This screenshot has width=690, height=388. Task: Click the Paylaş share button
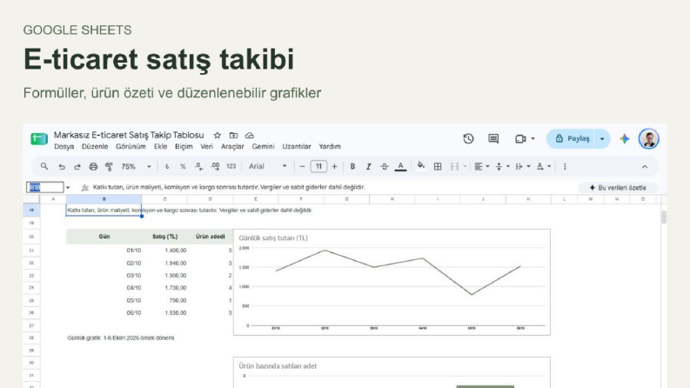(571, 138)
